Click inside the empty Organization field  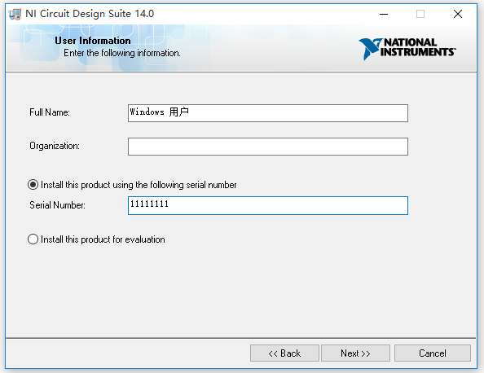pyautogui.click(x=268, y=147)
